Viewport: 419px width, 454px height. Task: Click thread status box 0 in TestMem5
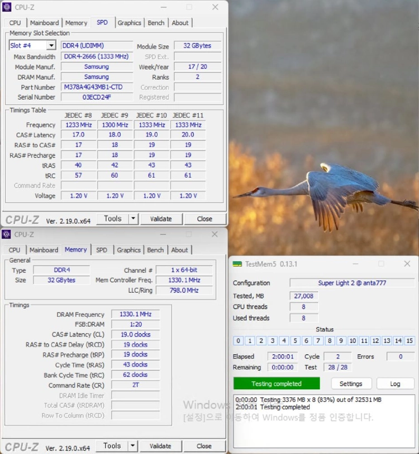[238, 340]
